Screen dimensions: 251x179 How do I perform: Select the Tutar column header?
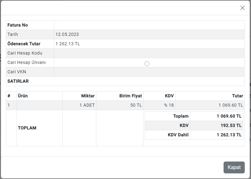(237, 96)
